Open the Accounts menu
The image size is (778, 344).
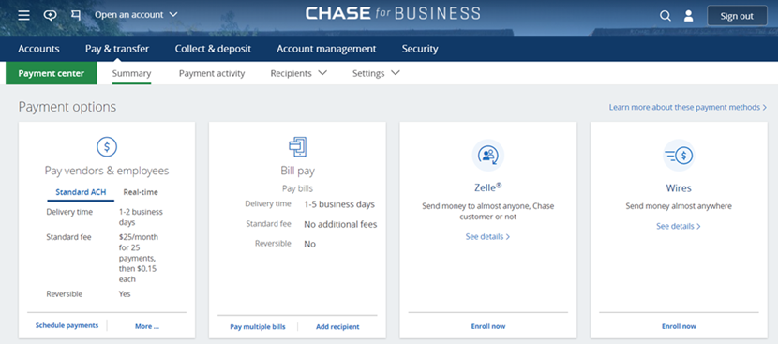38,49
